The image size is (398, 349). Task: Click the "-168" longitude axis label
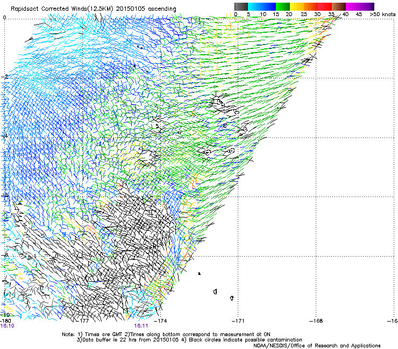316,321
